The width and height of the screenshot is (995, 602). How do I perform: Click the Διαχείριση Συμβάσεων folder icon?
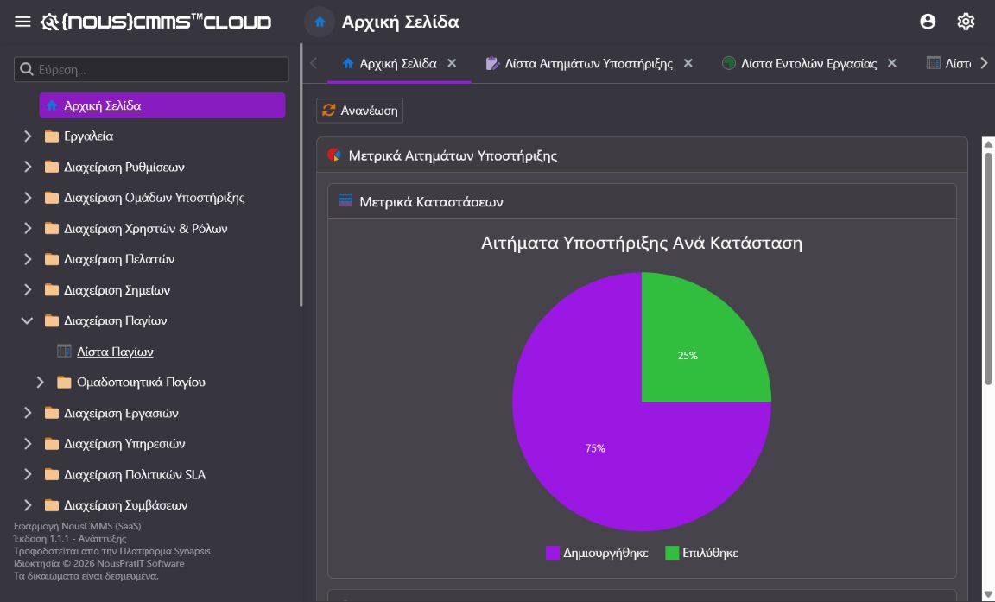[52, 505]
